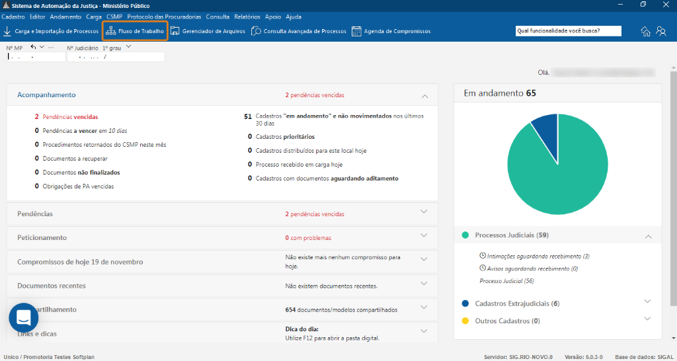The image size is (677, 361).
Task: Click Intimações aguardando recebimento (3)
Action: pyautogui.click(x=538, y=256)
